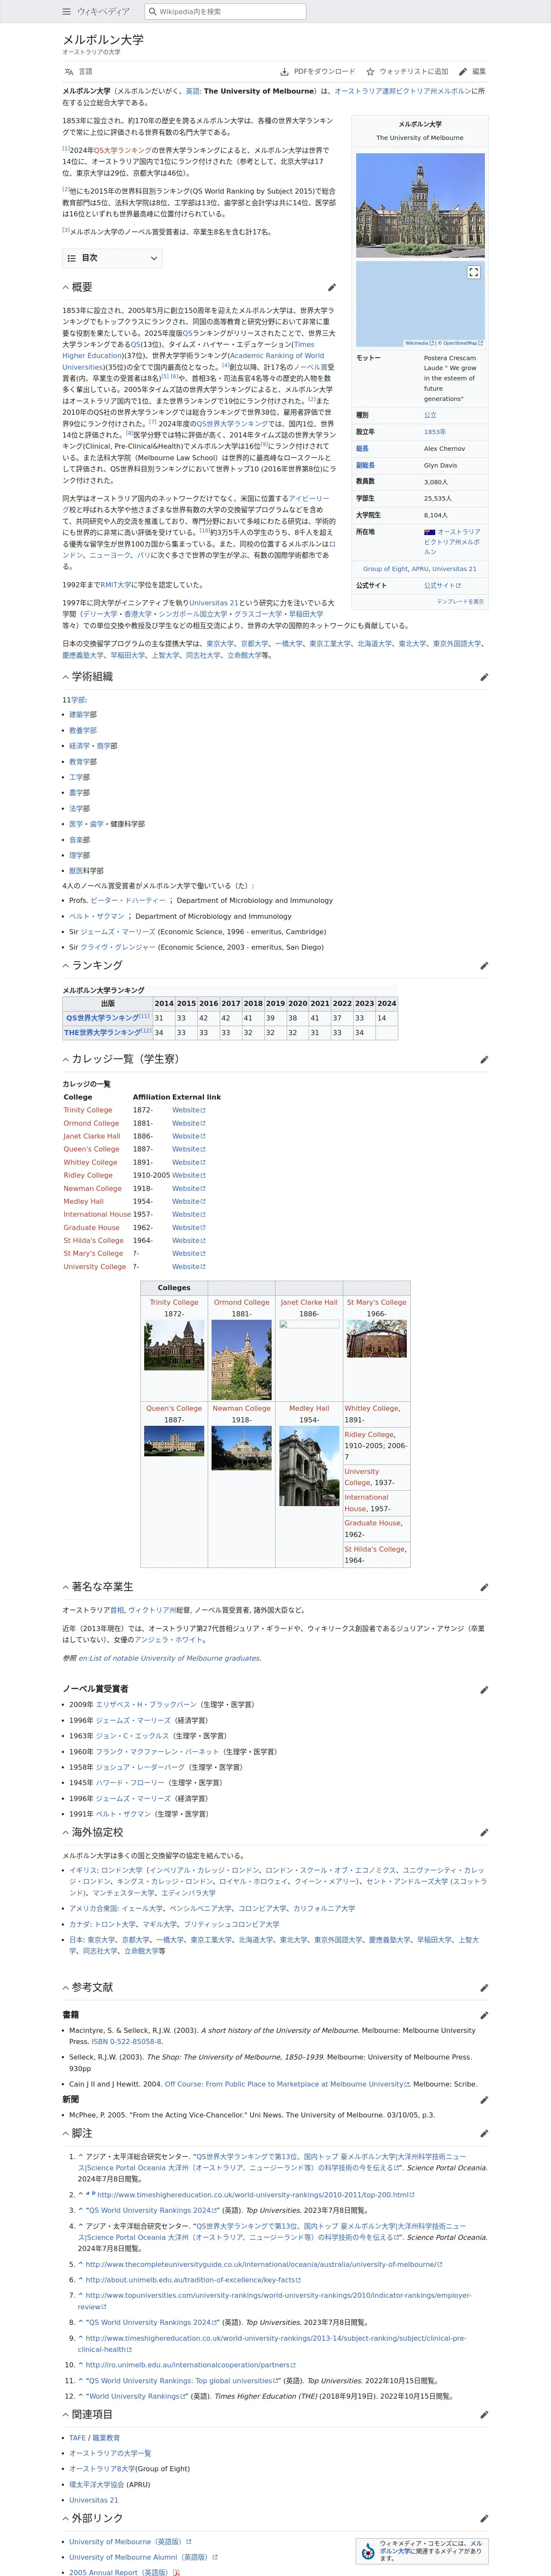
Task: Open the オーストラリアの大学一覧 link
Action: pyautogui.click(x=110, y=2453)
